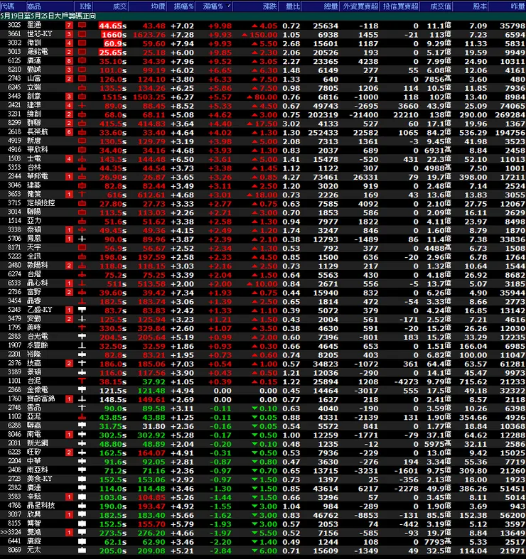Click average price 1503.25 for stock 3443

149,97
